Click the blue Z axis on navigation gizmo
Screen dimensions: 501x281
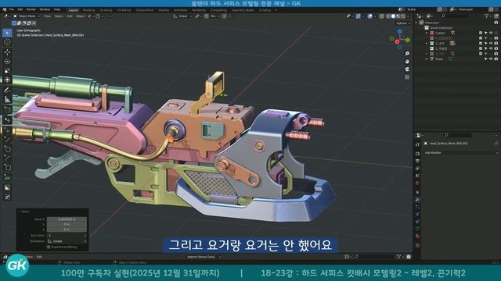[400, 31]
